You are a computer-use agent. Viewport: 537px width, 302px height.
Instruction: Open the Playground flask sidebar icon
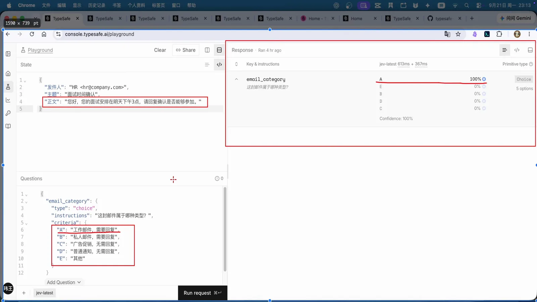[8, 87]
